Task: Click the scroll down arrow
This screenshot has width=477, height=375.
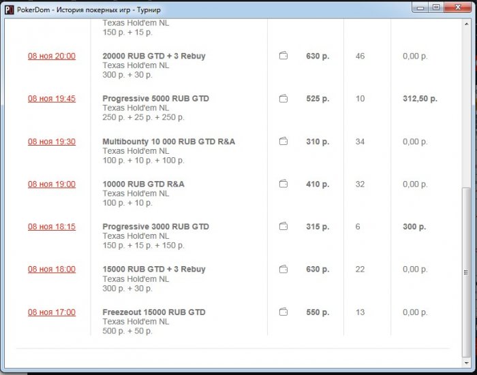Action: (x=466, y=363)
